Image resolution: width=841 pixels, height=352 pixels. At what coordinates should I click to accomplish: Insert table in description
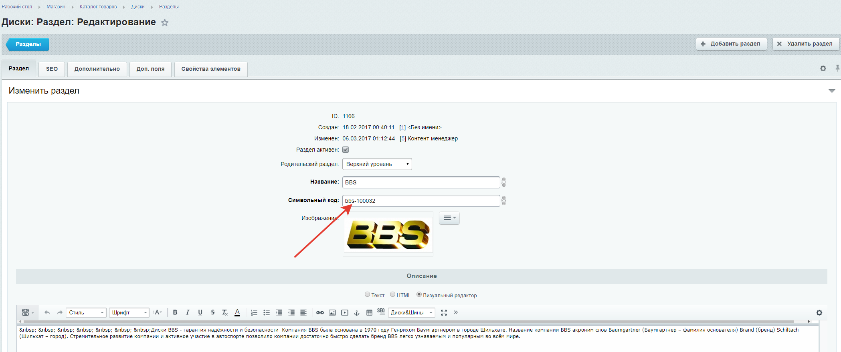369,312
